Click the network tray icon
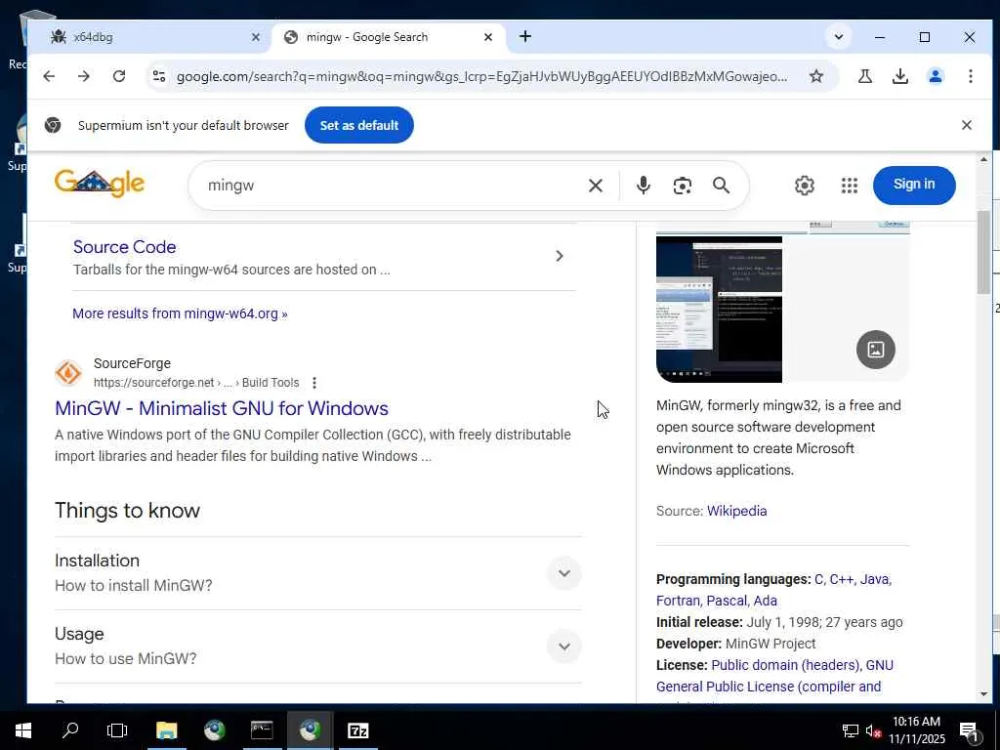 pyautogui.click(x=850, y=730)
